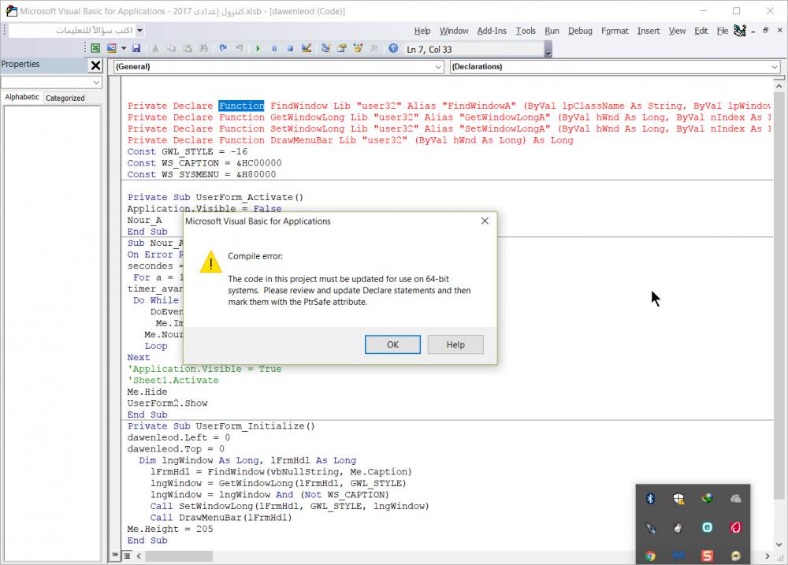Click the VBA document icon in menu bar

click(740, 31)
